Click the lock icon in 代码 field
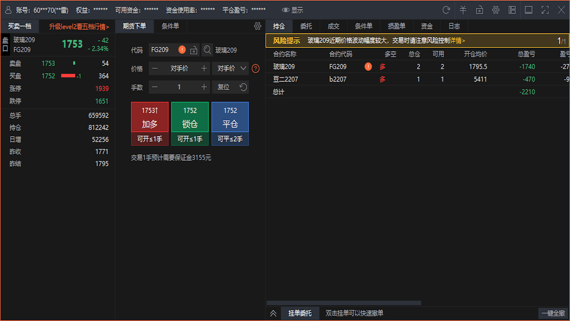The width and height of the screenshot is (570, 321). 194,50
